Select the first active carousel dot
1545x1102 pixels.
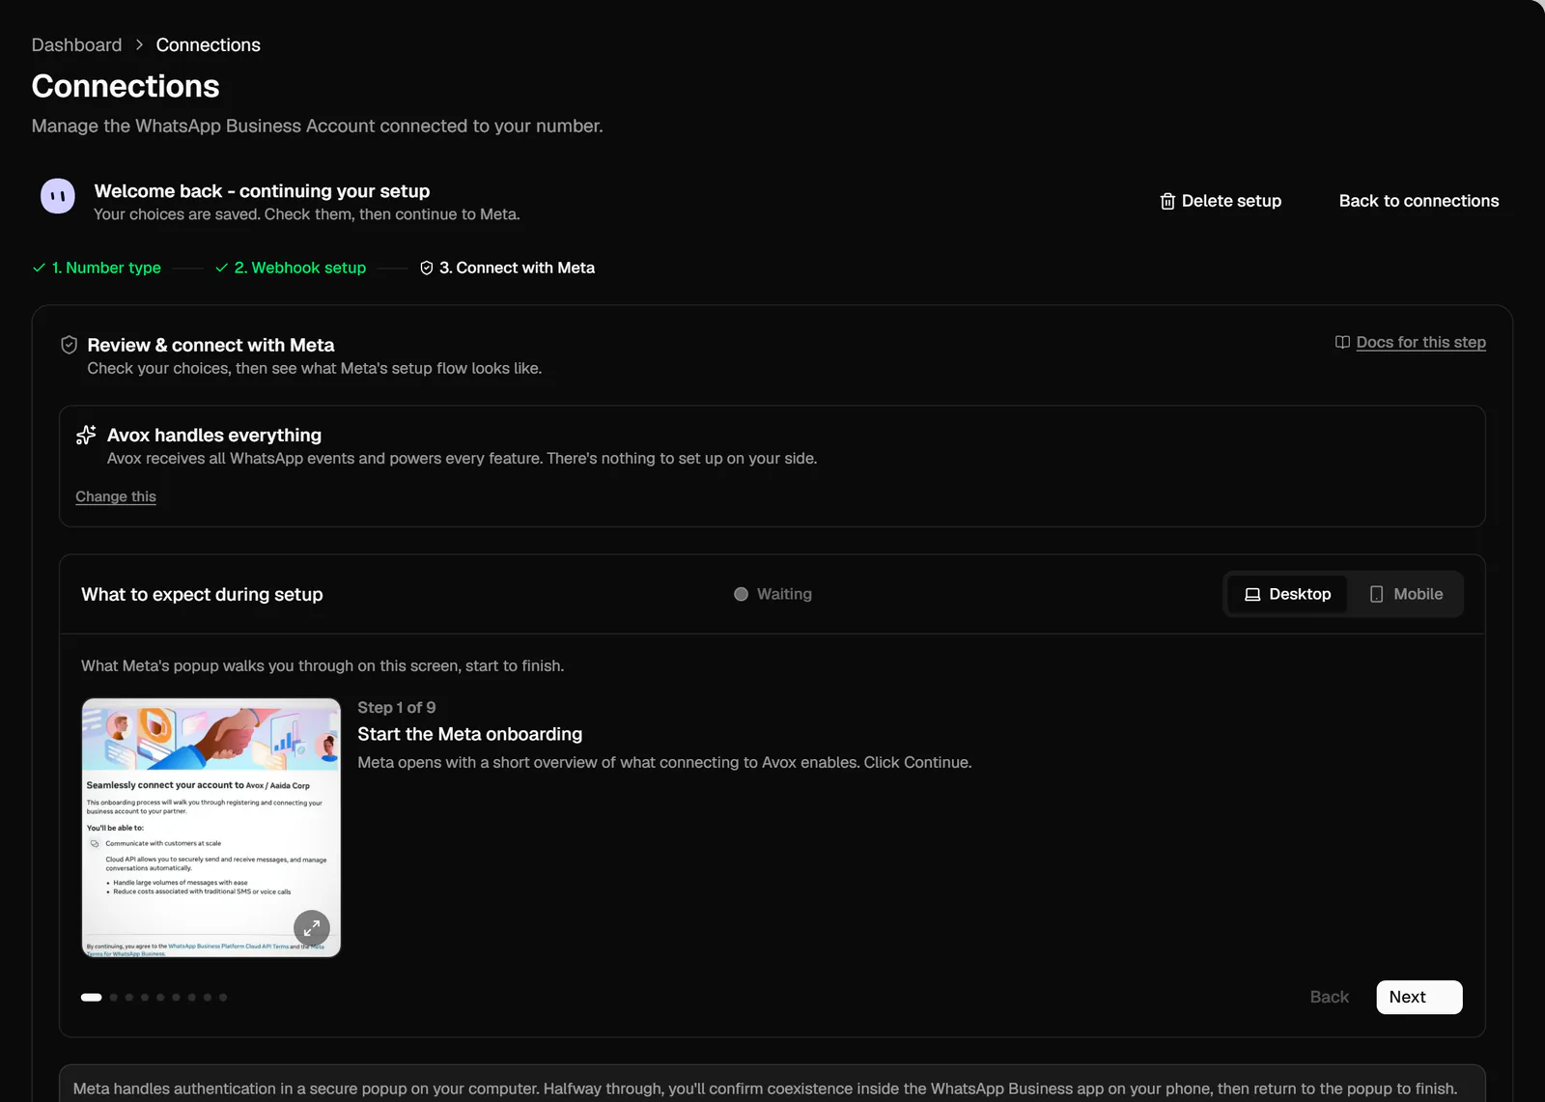pyautogui.click(x=92, y=998)
